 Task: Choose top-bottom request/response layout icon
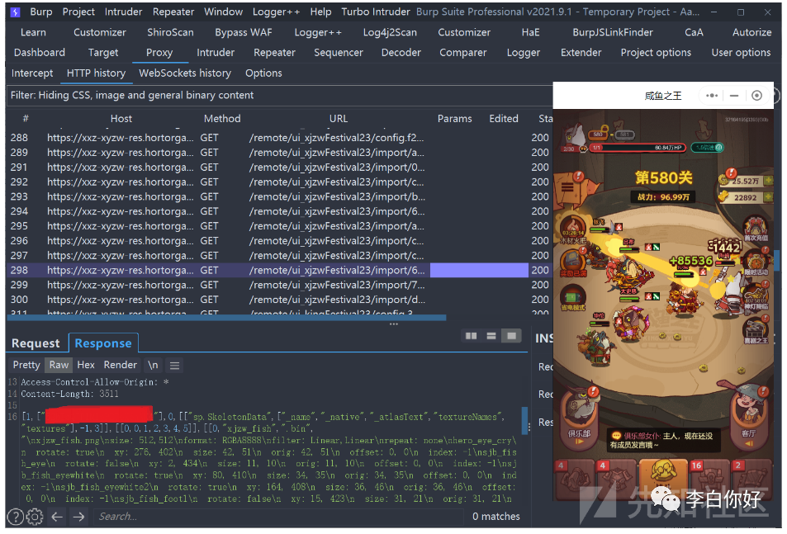click(491, 335)
